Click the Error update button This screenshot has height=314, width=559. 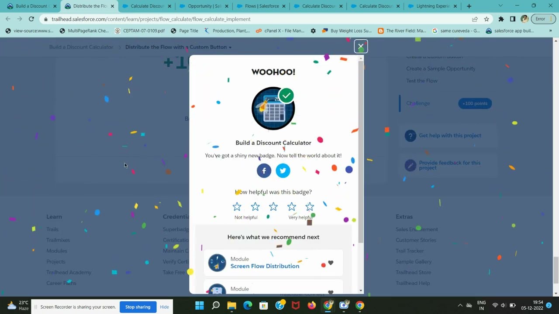(x=543, y=19)
